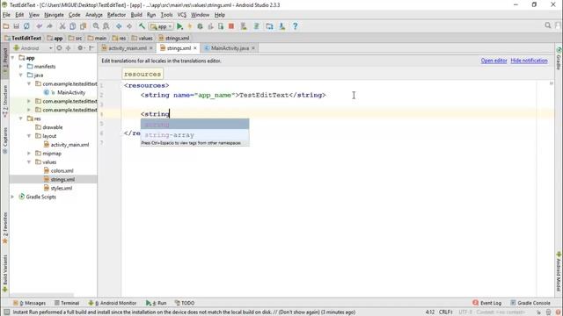Close the strings.xml editor tab
The width and height of the screenshot is (563, 316).
[x=195, y=48]
